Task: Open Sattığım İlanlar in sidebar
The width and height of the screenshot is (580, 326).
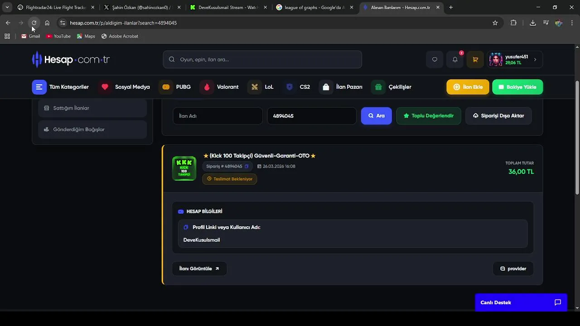Action: tap(92, 108)
